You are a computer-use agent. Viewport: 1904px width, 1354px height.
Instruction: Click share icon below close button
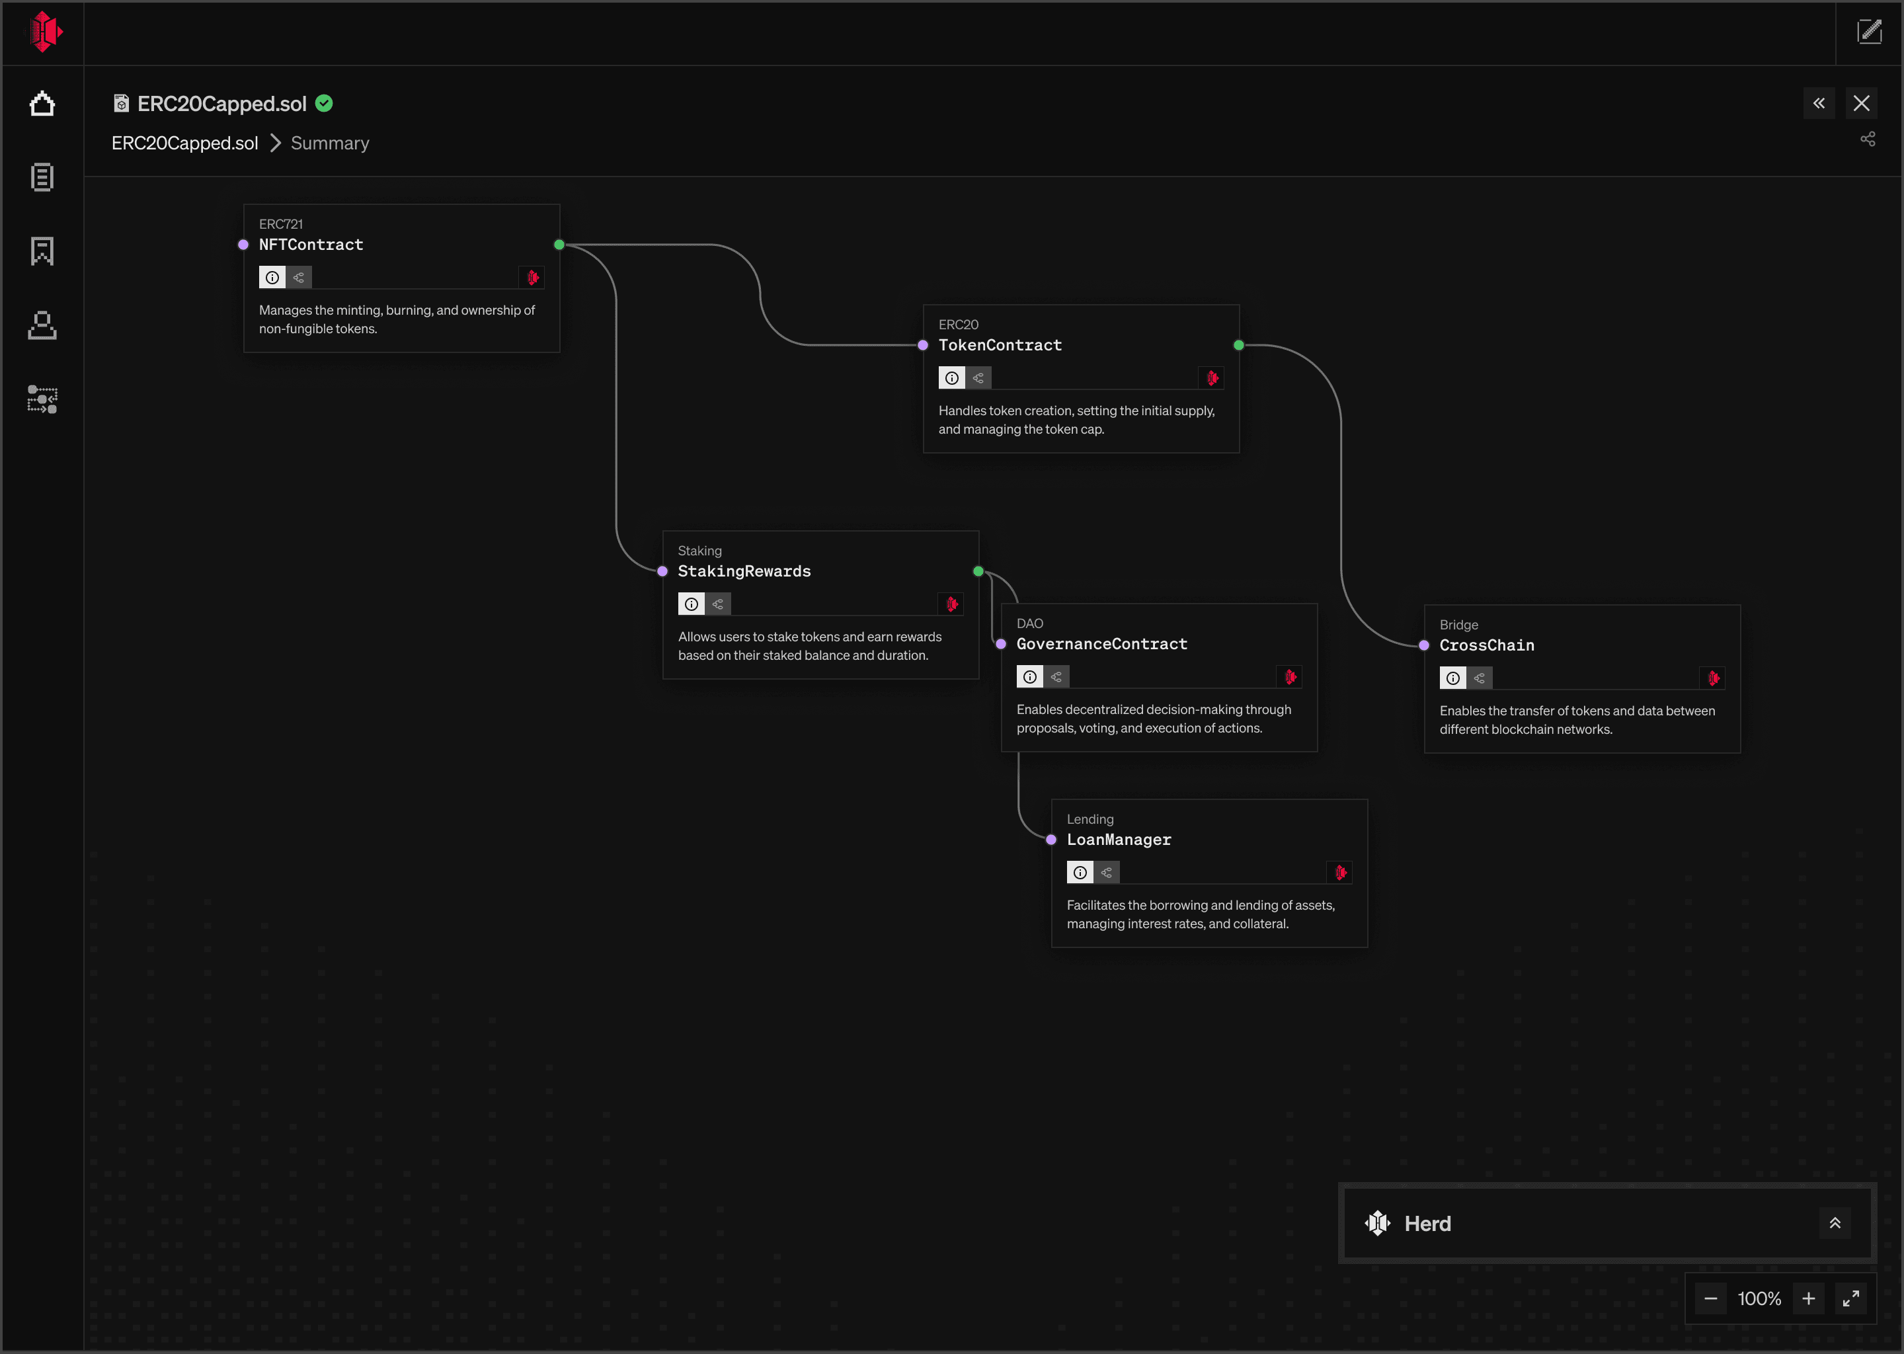coord(1868,139)
